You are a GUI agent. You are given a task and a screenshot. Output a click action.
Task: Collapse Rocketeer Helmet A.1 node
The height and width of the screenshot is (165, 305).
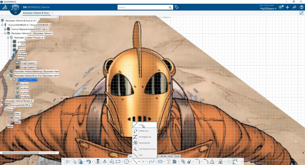point(5,33)
